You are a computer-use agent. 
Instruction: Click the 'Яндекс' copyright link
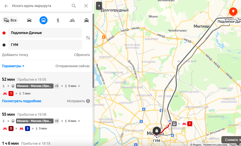click(196, 144)
